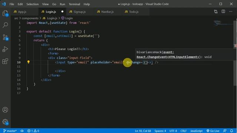The width and height of the screenshot is (237, 133).
Task: Click components in the breadcrumb
Action: 30,18
